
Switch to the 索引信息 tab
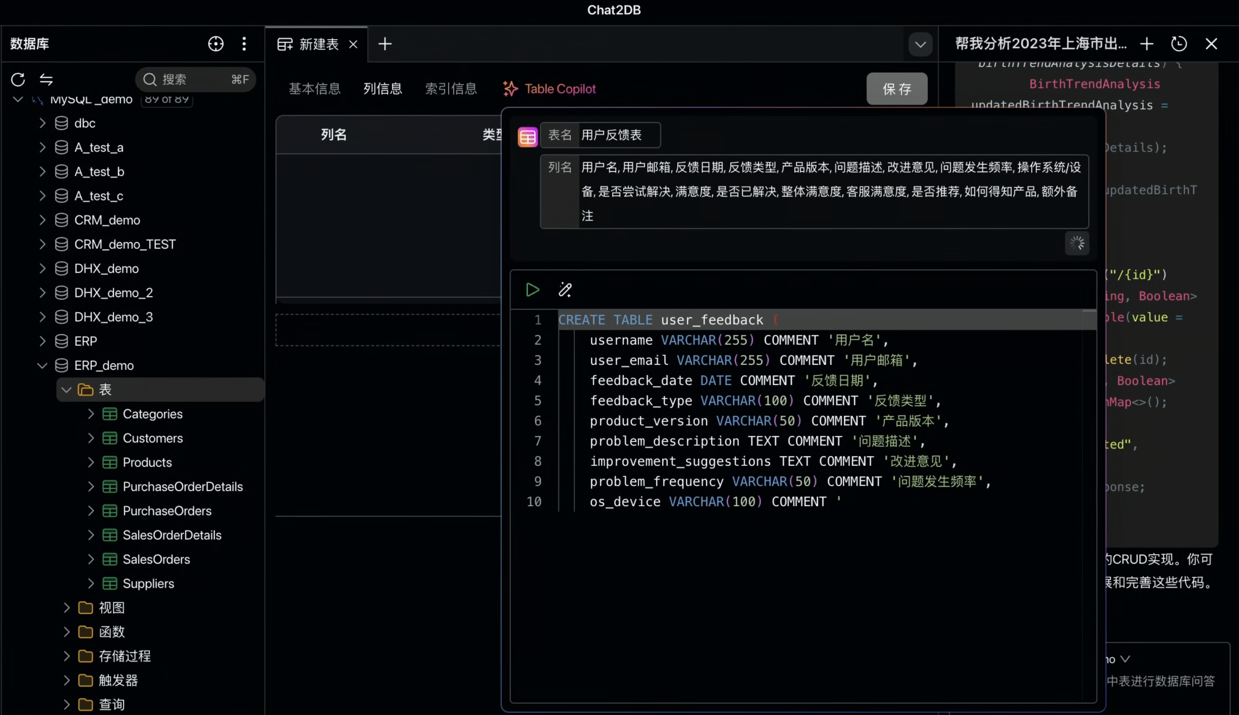click(451, 88)
